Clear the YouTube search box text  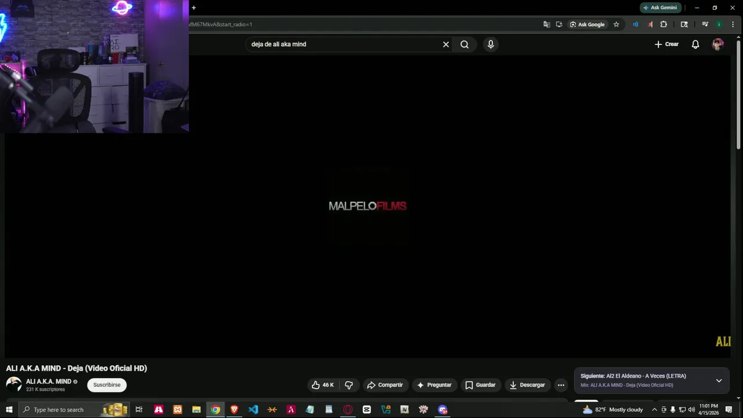click(446, 44)
